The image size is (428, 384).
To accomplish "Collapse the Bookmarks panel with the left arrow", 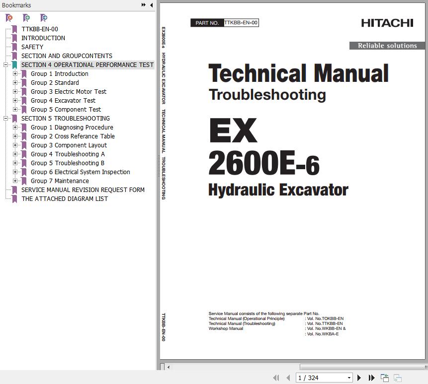I will coord(151,5).
